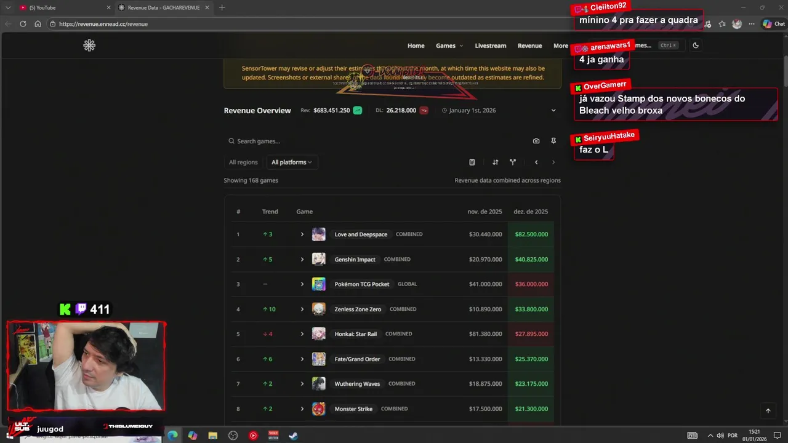Viewport: 788px width, 443px height.
Task: Expand the Revenue Overview chevron
Action: pyautogui.click(x=553, y=111)
